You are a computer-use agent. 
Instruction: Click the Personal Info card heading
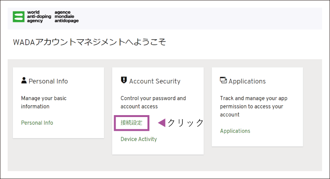(48, 81)
